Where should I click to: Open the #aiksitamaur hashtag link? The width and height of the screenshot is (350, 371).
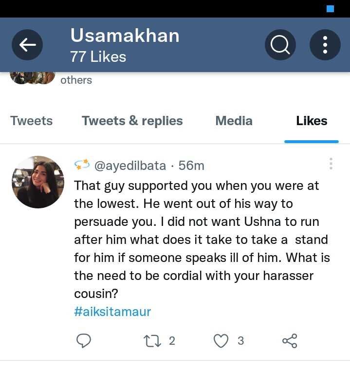tap(112, 312)
